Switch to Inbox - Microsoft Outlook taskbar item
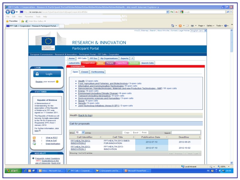 coord(51,171)
